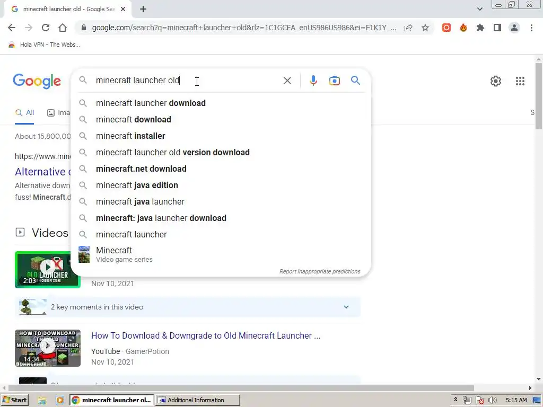Clear the search box with the X icon
The height and width of the screenshot is (407, 543).
(287, 81)
